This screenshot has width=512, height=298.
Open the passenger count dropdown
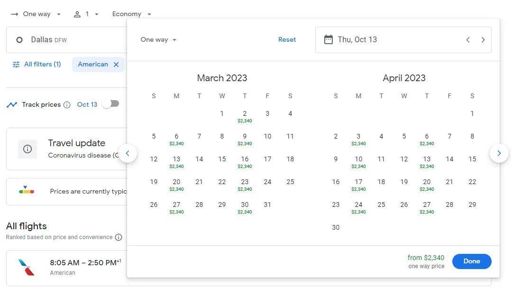point(86,14)
